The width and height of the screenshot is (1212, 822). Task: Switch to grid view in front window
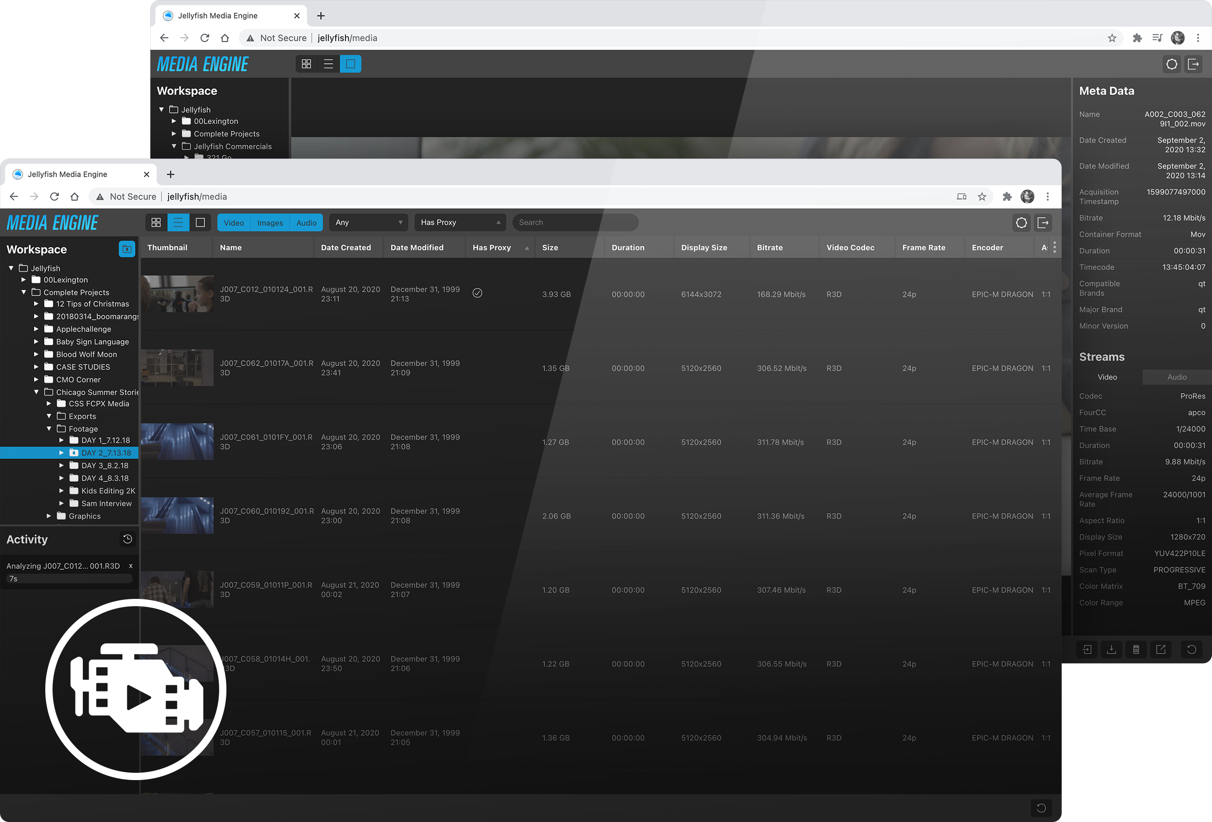(156, 223)
